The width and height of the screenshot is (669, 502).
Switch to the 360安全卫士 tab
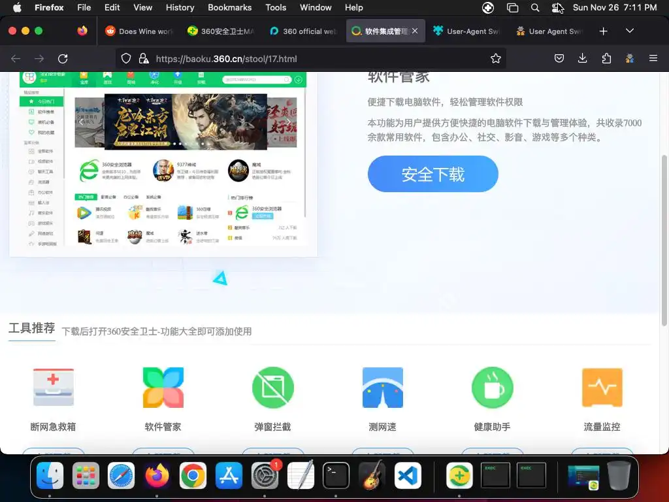point(221,31)
